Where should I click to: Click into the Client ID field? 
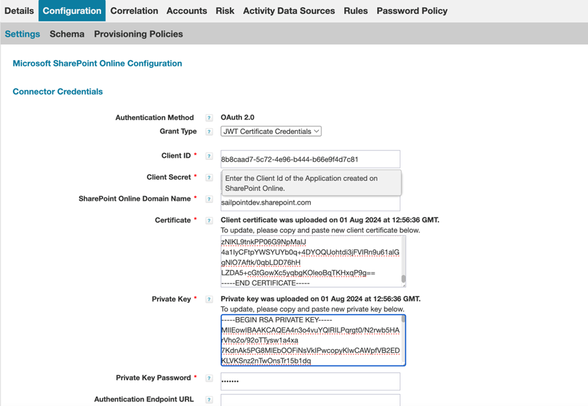tap(310, 159)
